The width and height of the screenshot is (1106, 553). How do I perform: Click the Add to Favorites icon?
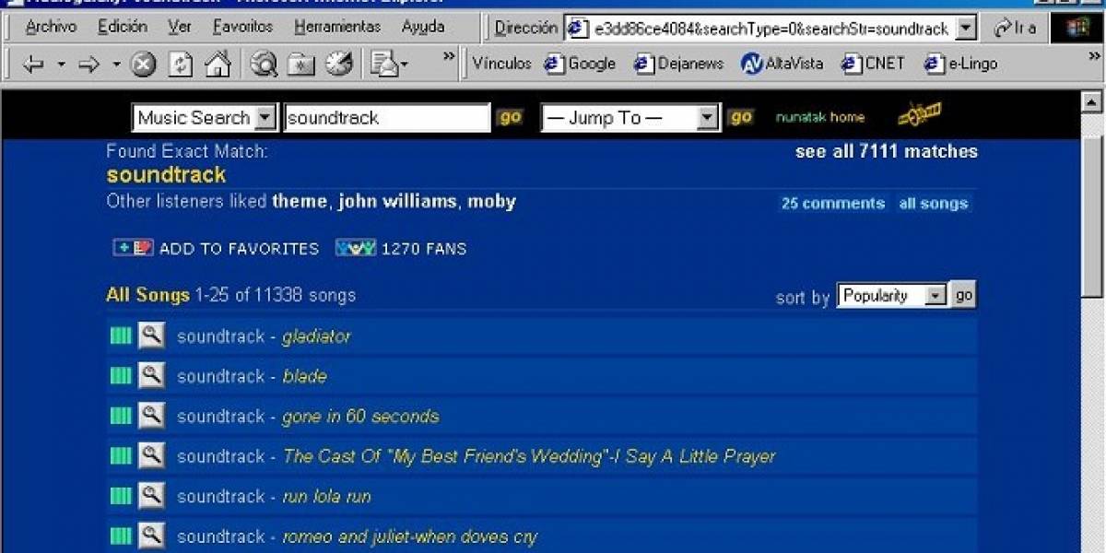point(133,247)
